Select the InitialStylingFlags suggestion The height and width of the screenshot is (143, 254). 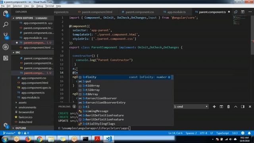(x=126, y=124)
